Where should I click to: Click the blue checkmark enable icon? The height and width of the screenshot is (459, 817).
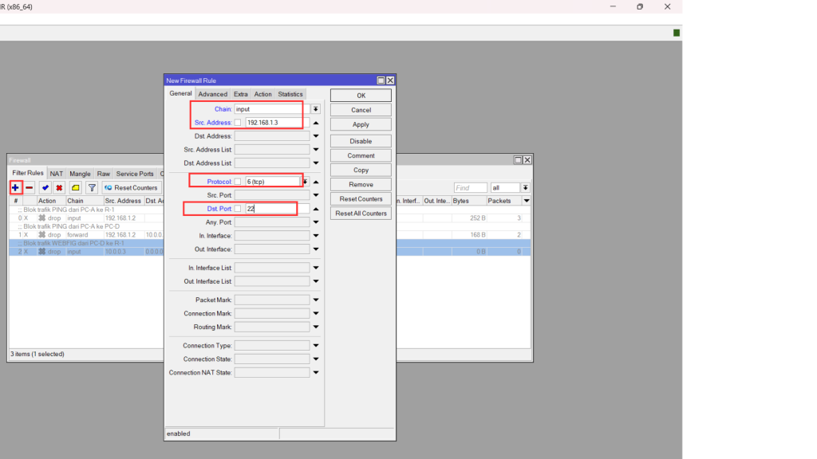tap(45, 187)
